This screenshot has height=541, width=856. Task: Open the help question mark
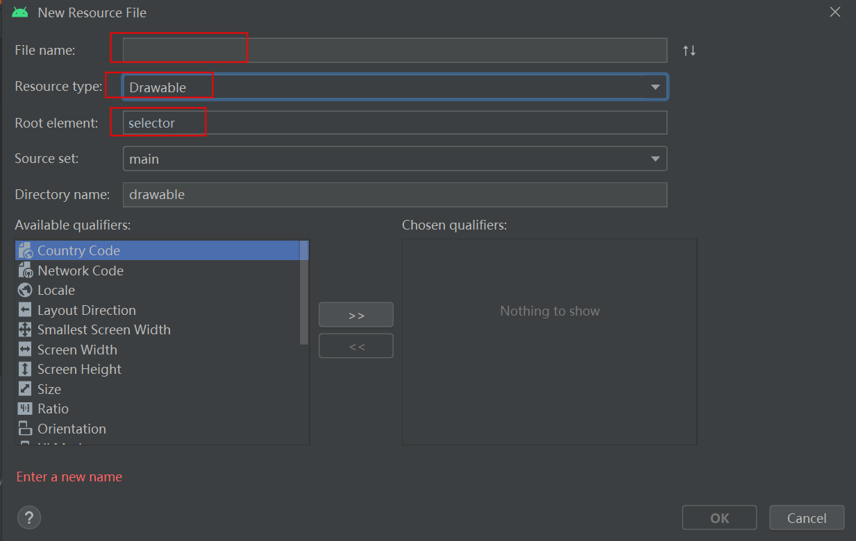click(28, 517)
